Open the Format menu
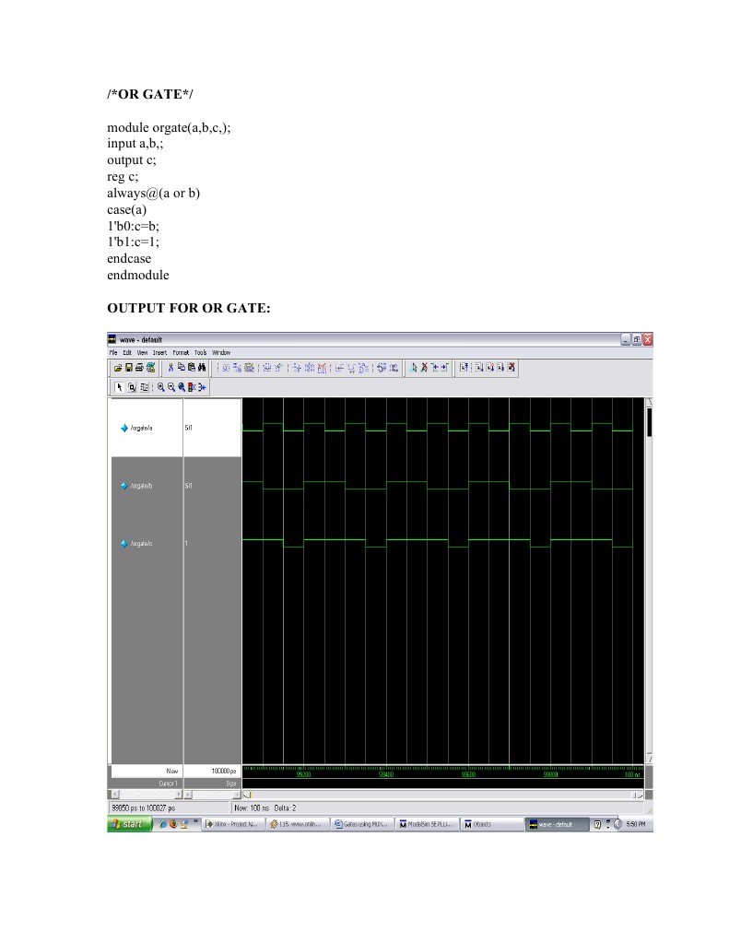This screenshot has width=729, height=943. tap(181, 352)
